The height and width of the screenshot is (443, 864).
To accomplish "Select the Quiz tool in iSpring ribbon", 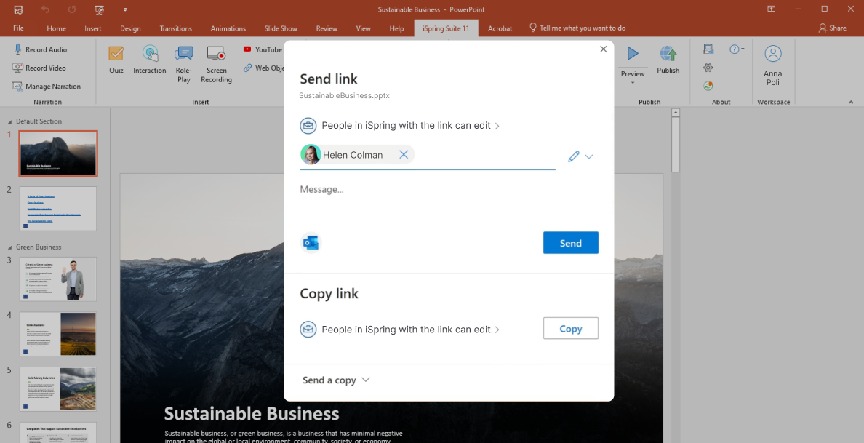I will [x=116, y=61].
